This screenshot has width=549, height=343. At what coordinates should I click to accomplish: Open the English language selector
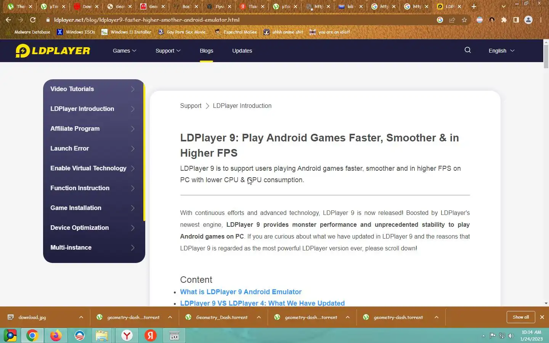point(501,51)
